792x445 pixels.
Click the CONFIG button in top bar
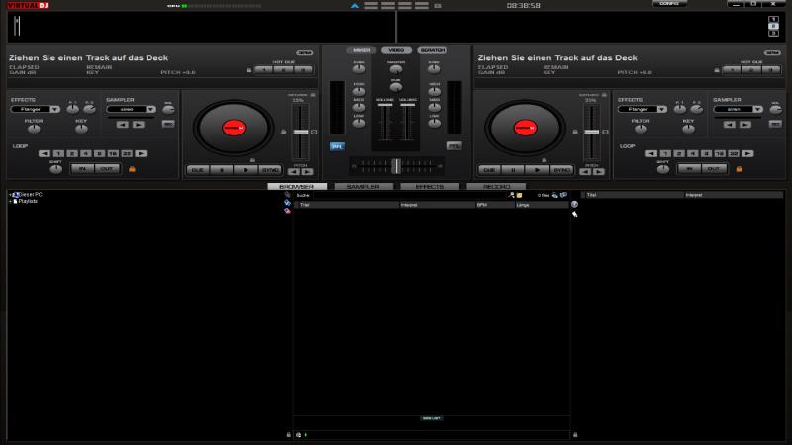(669, 4)
